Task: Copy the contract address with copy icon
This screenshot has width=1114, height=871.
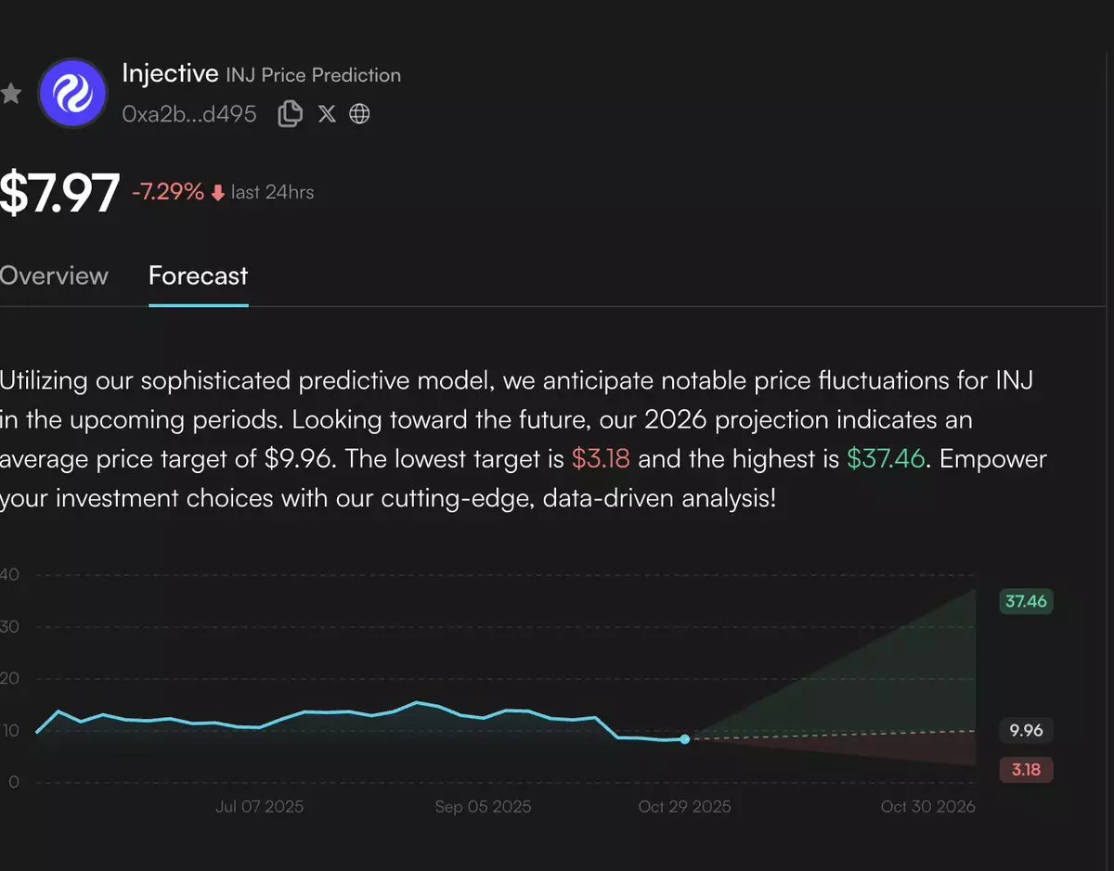Action: point(290,114)
